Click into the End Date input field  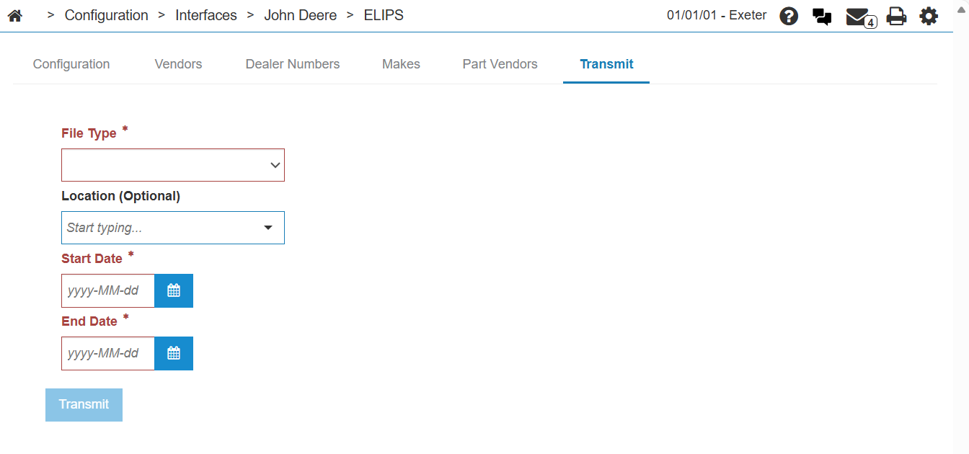point(108,354)
